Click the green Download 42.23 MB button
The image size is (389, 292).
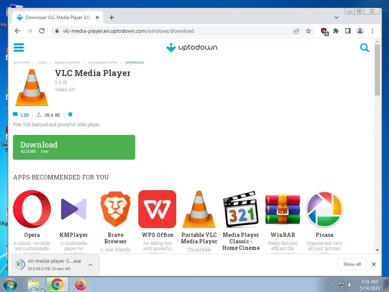pyautogui.click(x=74, y=147)
